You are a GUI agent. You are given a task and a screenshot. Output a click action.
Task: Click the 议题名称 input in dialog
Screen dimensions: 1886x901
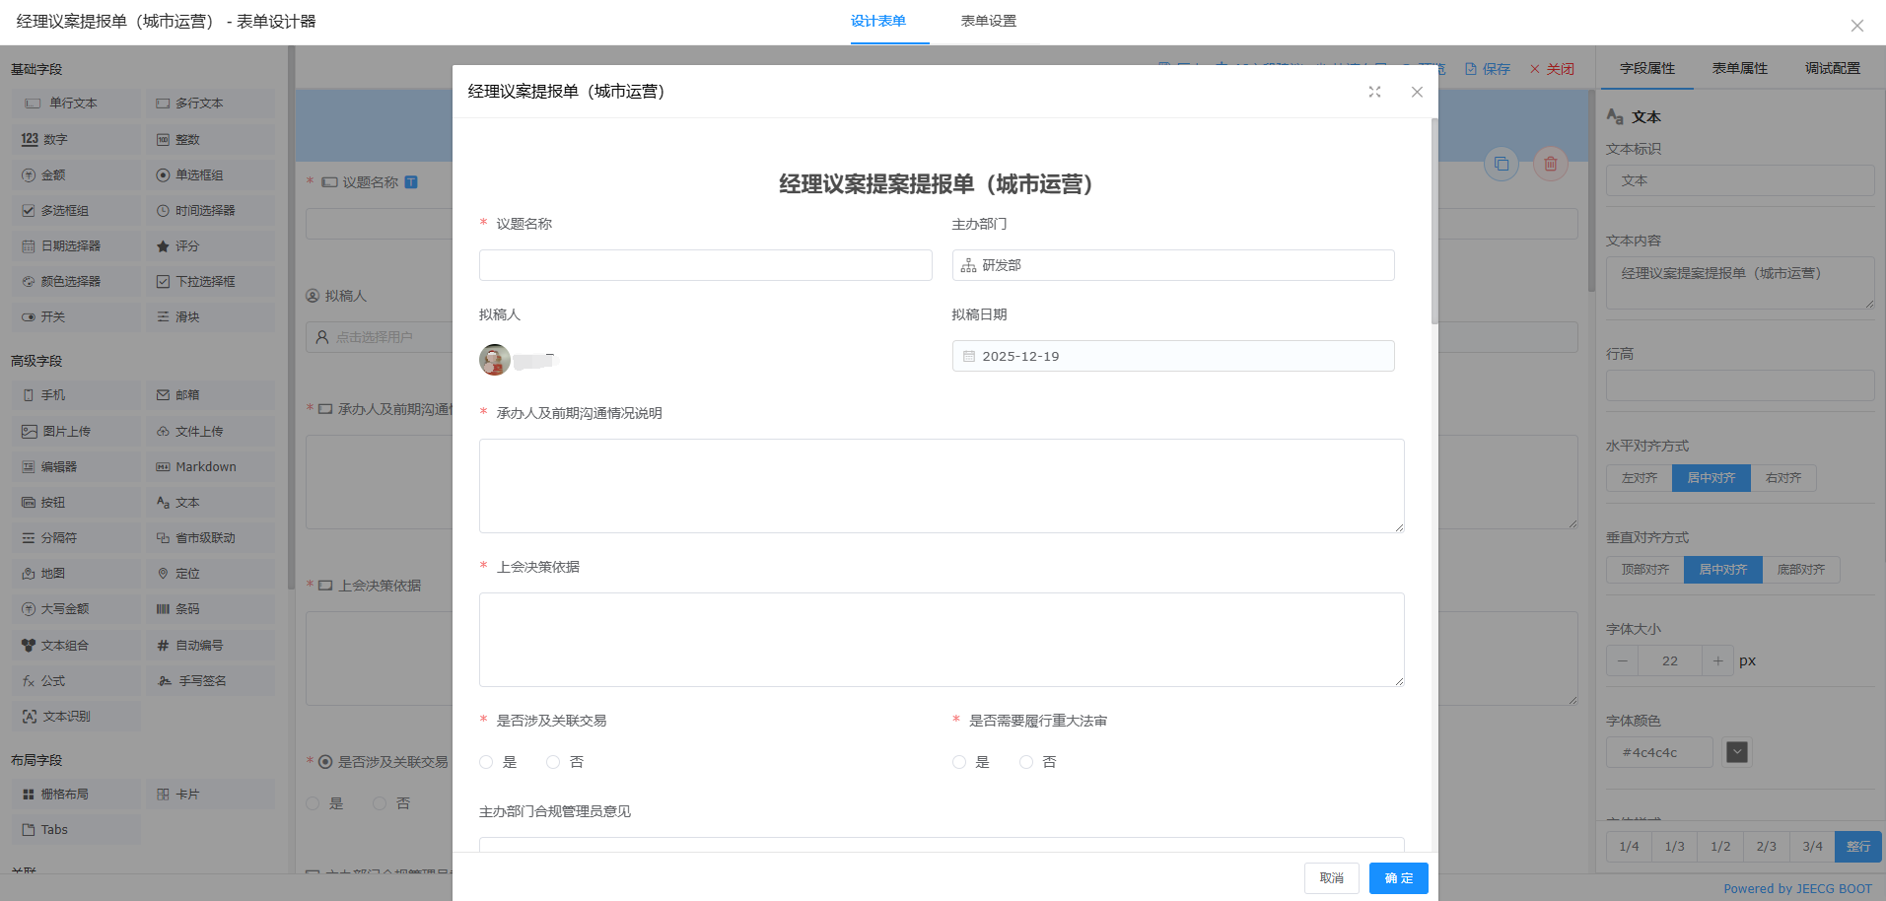click(706, 265)
